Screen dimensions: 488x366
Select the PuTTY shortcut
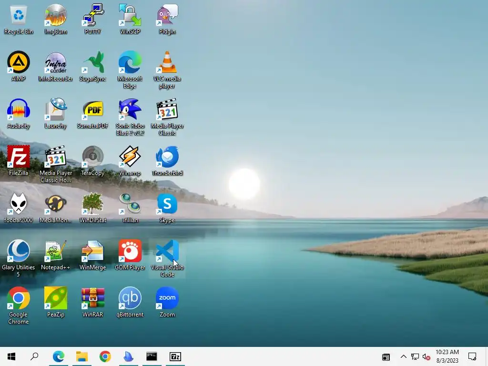[93, 19]
